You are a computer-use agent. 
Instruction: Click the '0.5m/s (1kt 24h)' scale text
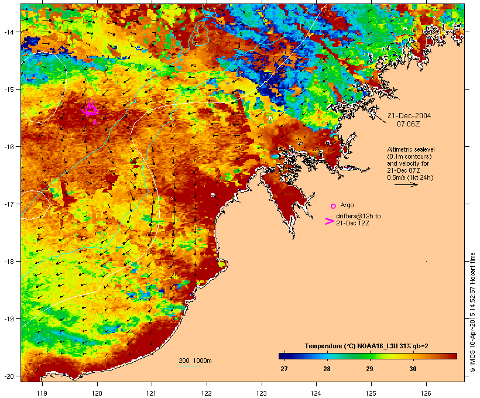click(410, 177)
